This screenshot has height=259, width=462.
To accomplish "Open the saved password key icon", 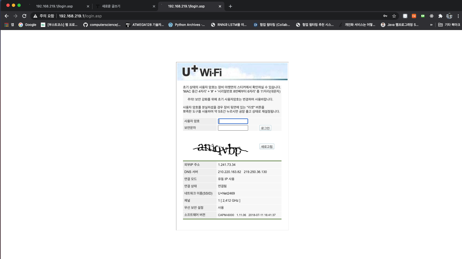I will pos(385,16).
